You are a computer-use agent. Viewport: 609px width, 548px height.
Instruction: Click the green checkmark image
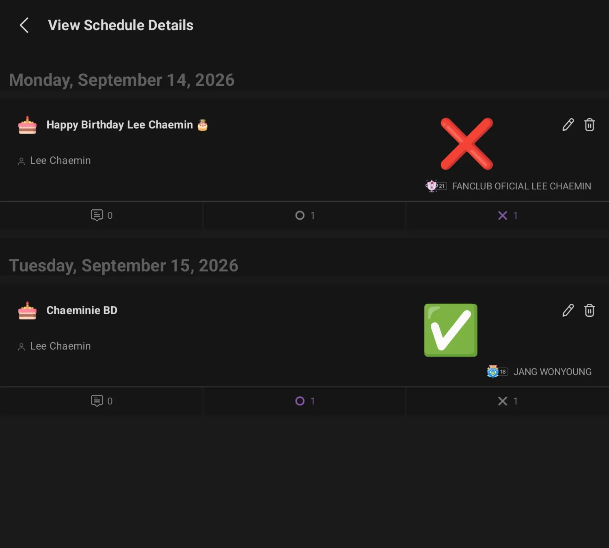click(x=451, y=330)
